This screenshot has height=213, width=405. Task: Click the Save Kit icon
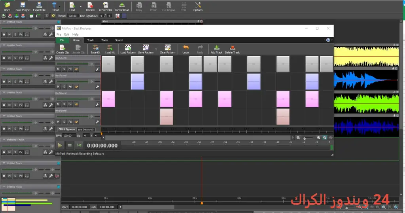tap(95, 49)
